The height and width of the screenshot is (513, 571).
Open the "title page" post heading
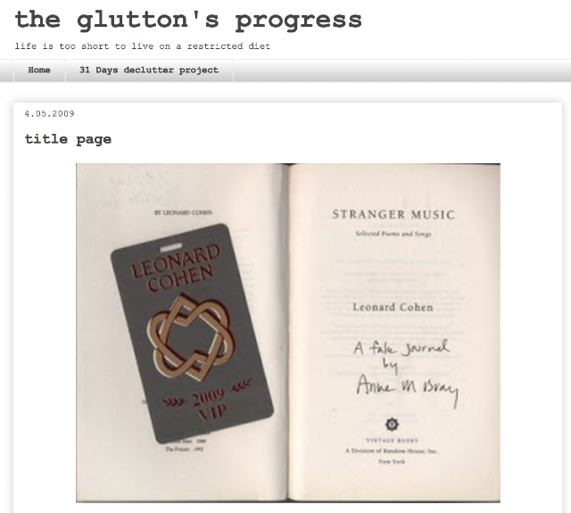pyautogui.click(x=68, y=139)
